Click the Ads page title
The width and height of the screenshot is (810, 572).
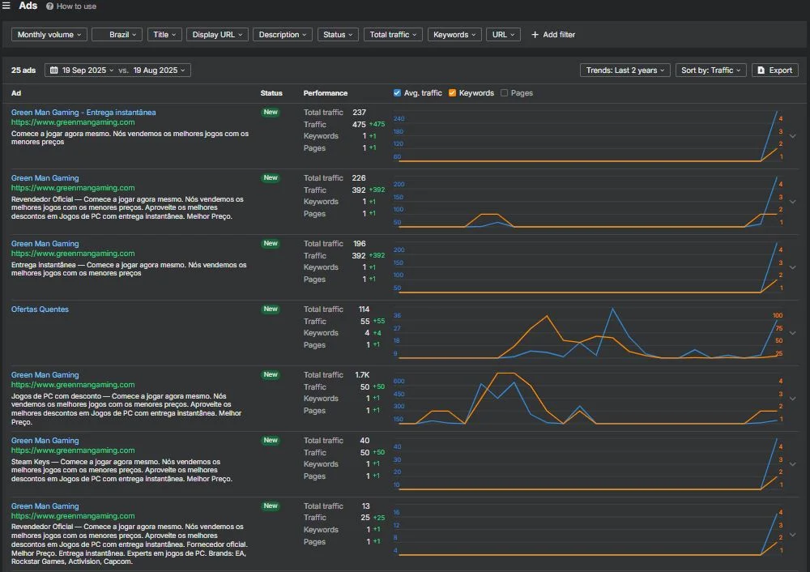28,6
